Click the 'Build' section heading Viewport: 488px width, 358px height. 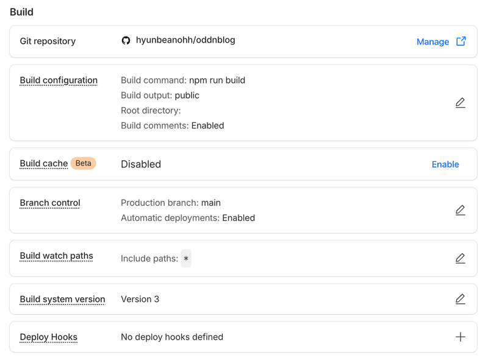coord(21,12)
